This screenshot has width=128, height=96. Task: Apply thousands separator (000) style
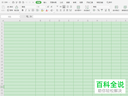coord(102,10)
